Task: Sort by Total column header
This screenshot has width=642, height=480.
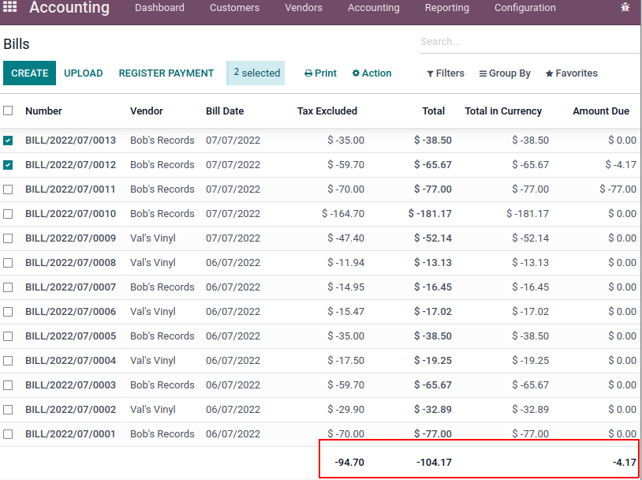Action: 434,111
